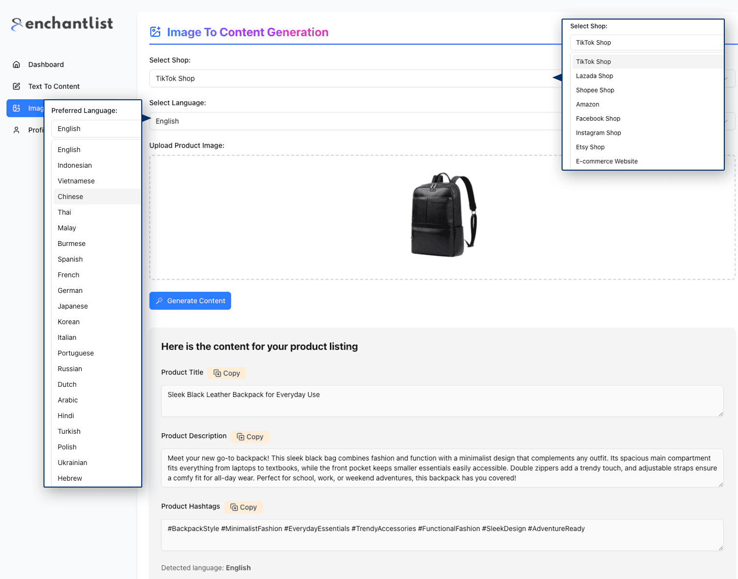This screenshot has height=579, width=738.
Task: Click the image sparkle icon beside page title
Action: click(x=155, y=32)
